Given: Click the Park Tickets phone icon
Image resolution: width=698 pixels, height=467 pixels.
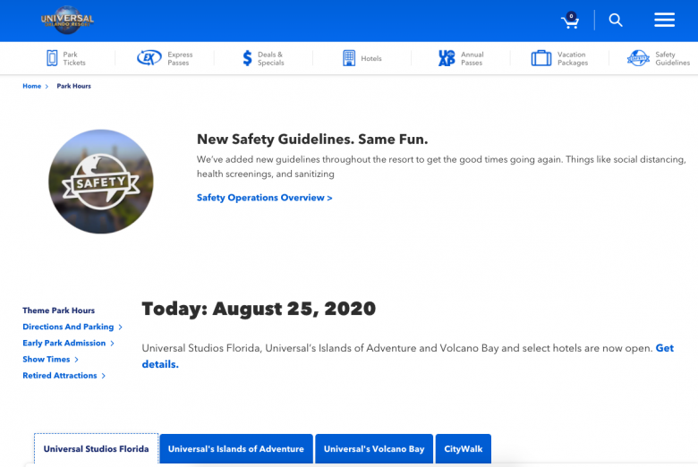Looking at the screenshot, I should [x=52, y=58].
